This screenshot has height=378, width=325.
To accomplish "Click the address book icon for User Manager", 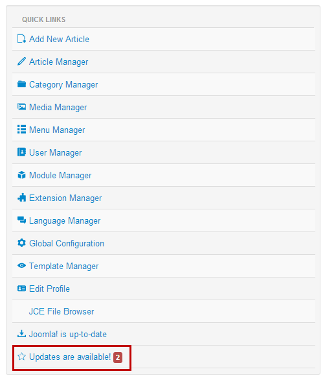I will point(21,152).
